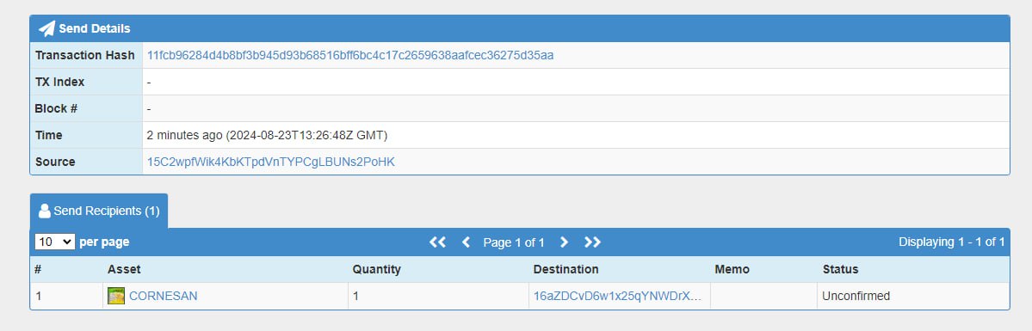Click the Memo column header
The image size is (1032, 331).
click(x=732, y=269)
